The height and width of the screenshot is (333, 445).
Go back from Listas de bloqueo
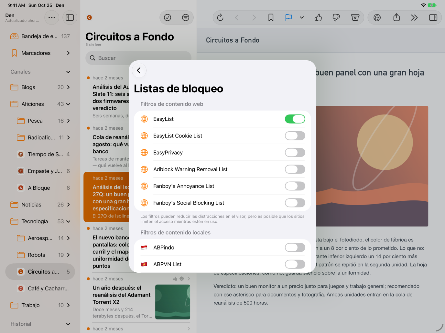coord(139,70)
